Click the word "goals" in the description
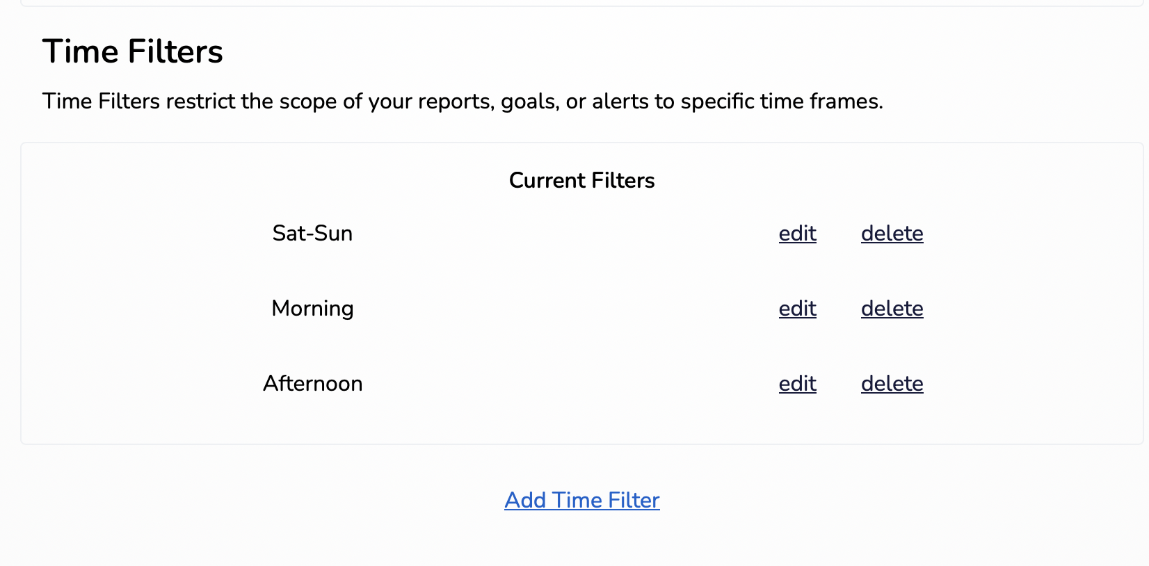 (x=529, y=102)
